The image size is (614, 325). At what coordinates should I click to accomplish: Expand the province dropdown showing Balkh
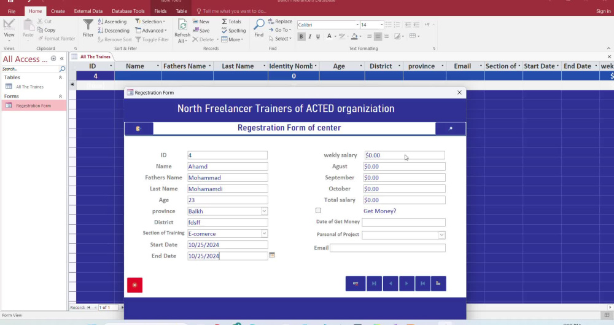[264, 211]
